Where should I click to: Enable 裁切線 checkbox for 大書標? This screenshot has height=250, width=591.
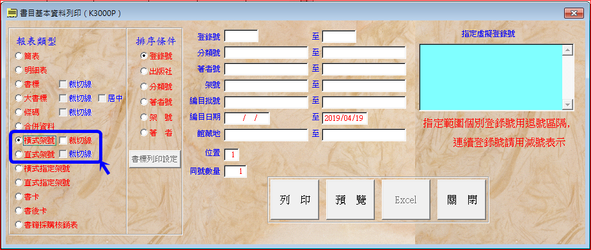63,98
